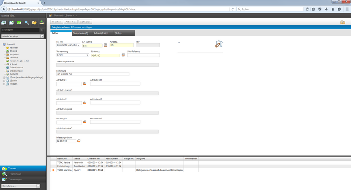This screenshot has height=190, width=351.
Task: Expand the LBase (speditionelle Eingangsbelege) node
Action: click(x=4, y=77)
